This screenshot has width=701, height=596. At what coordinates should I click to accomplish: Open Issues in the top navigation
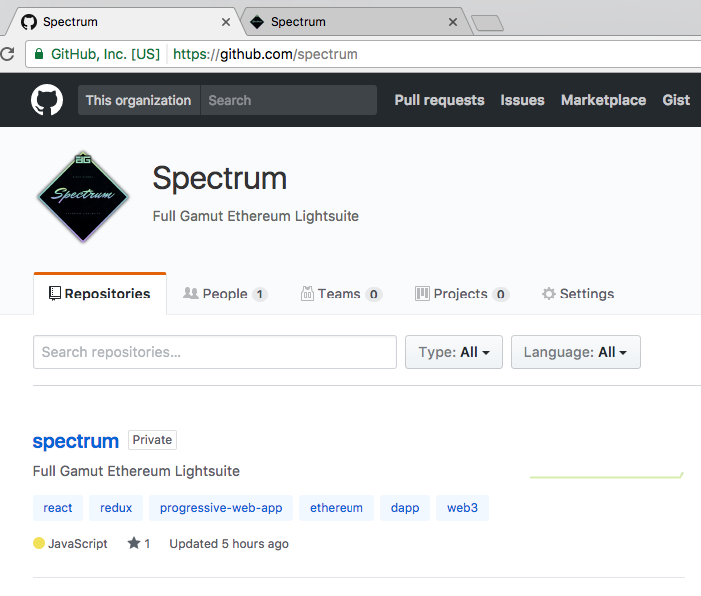coord(522,100)
